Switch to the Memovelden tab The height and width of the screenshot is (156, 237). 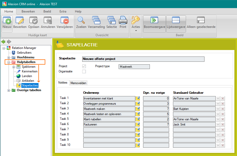click(78, 83)
